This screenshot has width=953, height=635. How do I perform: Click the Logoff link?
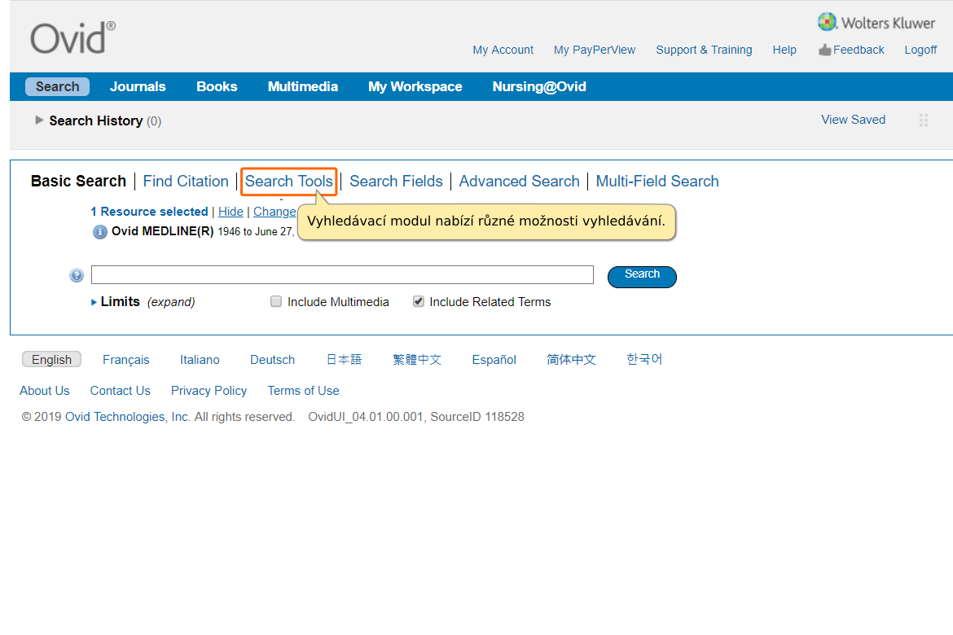coord(920,50)
